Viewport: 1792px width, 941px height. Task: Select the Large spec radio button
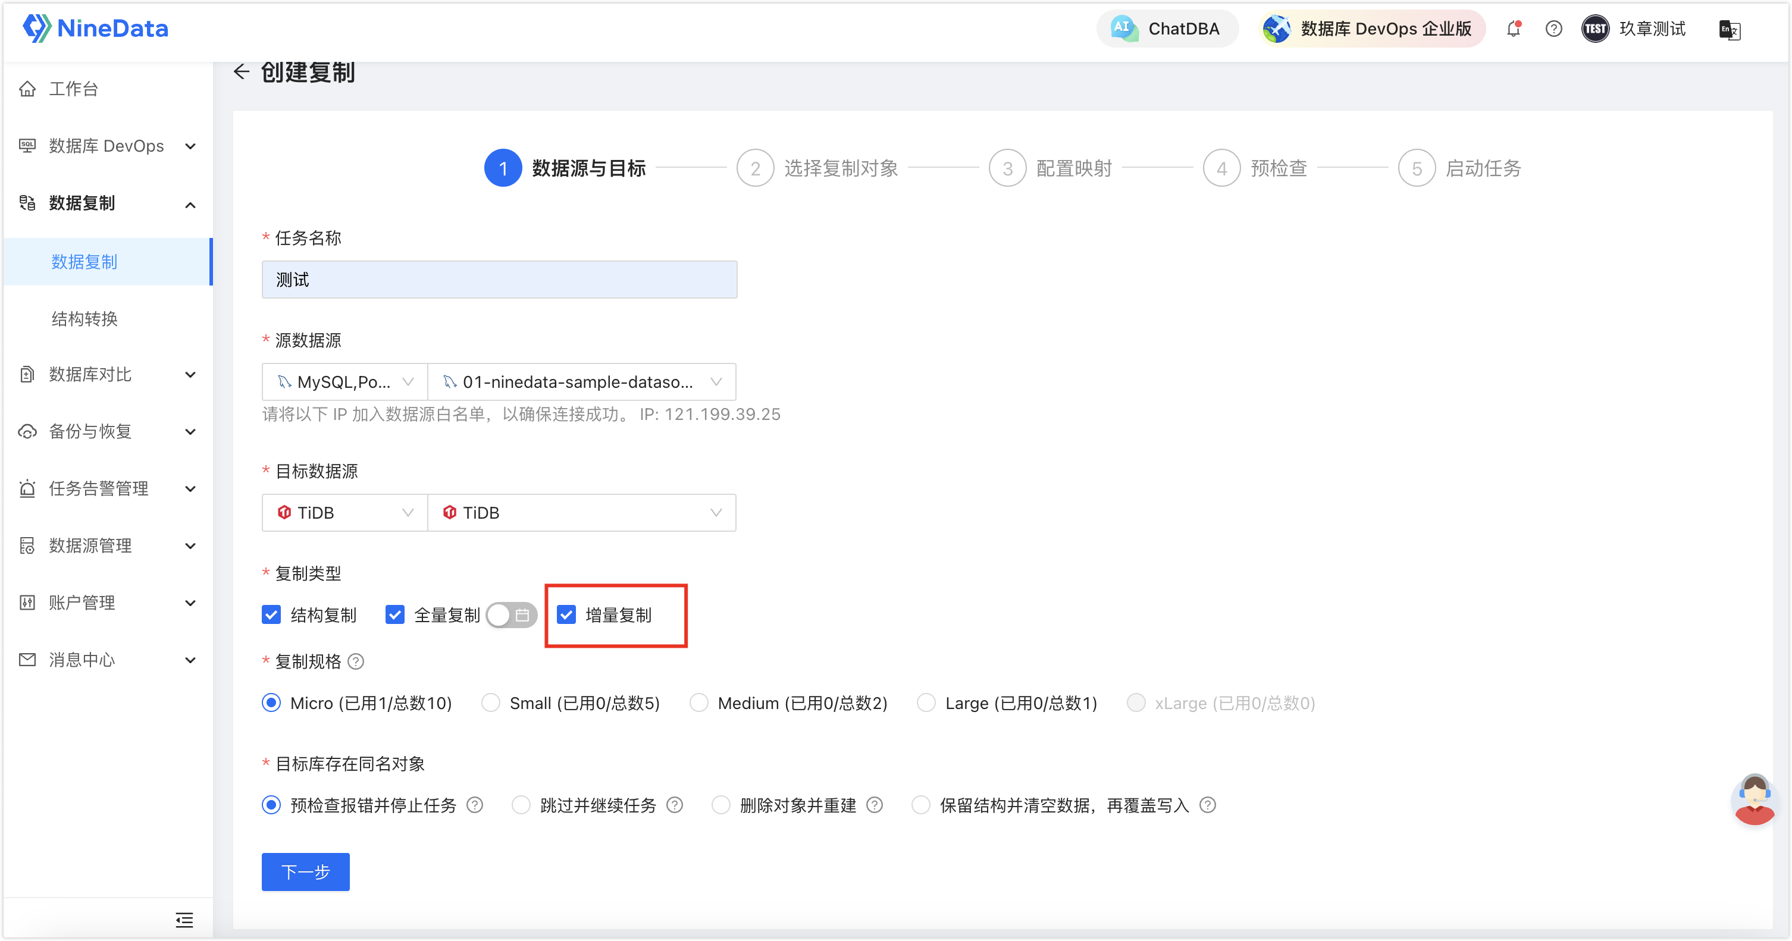[x=926, y=703]
